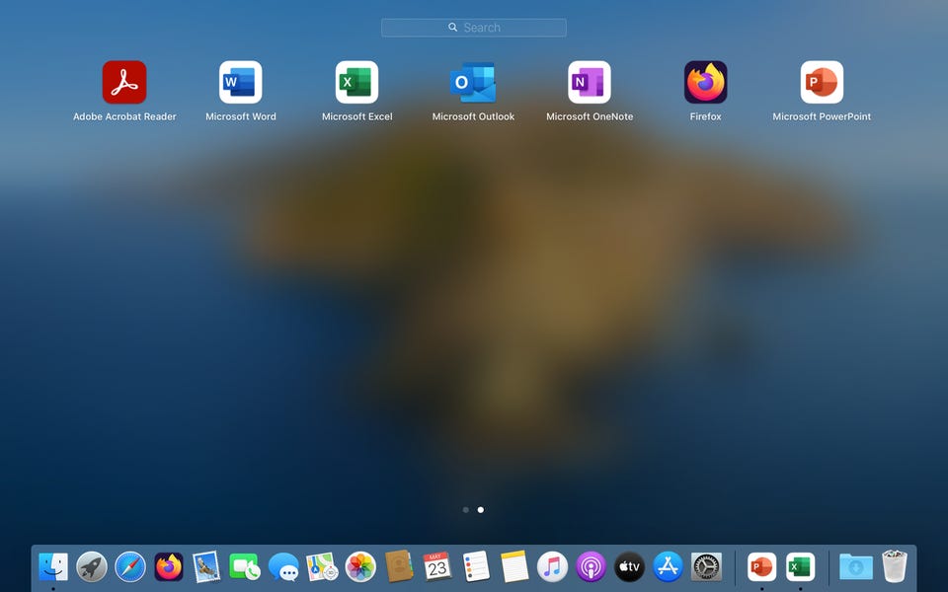The image size is (948, 592).
Task: Open System Preferences gear in Dock
Action: [x=706, y=567]
